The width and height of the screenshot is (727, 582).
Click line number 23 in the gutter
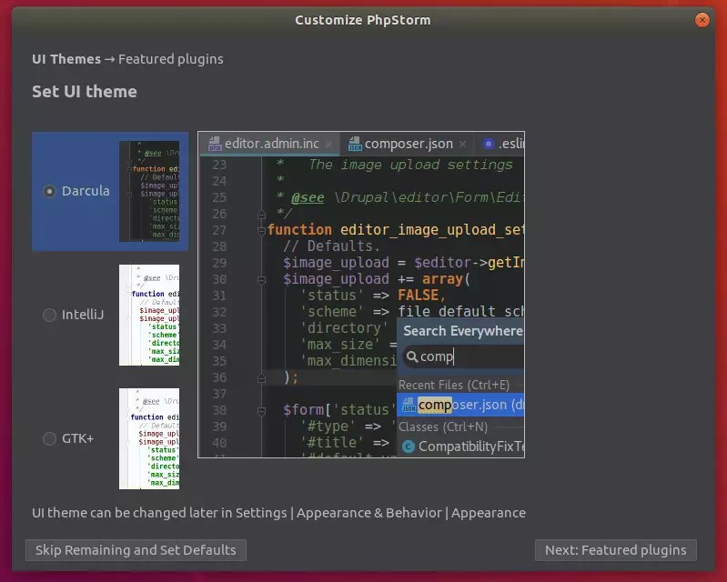click(x=219, y=165)
